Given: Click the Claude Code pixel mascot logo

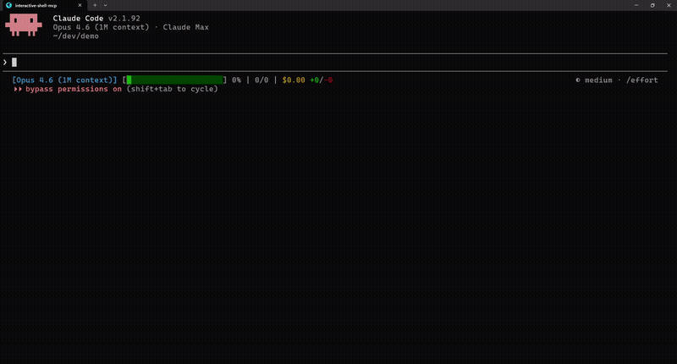Looking at the screenshot, I should [24, 26].
